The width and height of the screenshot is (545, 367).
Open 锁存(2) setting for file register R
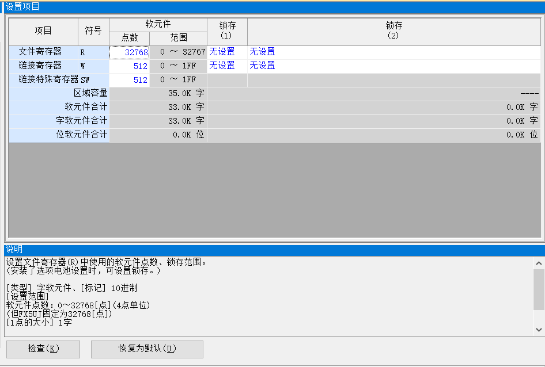click(x=394, y=52)
